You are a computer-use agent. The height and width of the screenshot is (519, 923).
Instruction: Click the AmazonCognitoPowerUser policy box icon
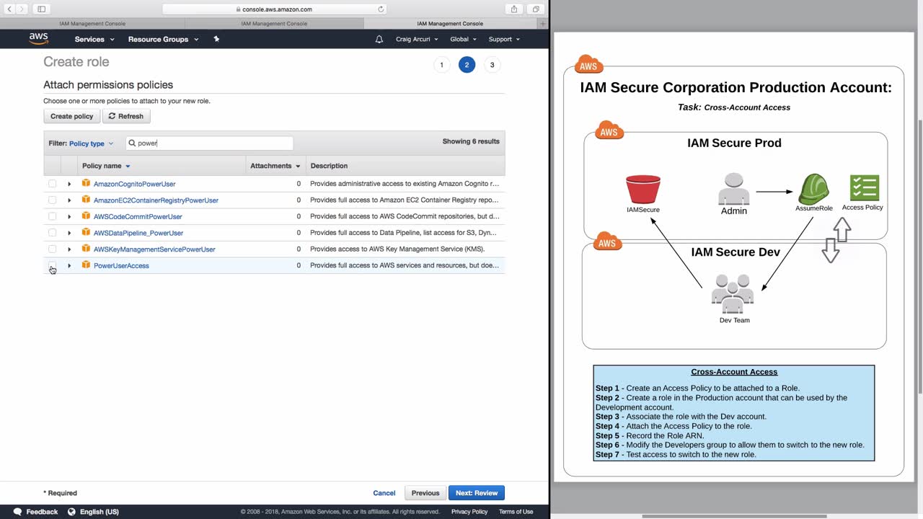point(86,184)
